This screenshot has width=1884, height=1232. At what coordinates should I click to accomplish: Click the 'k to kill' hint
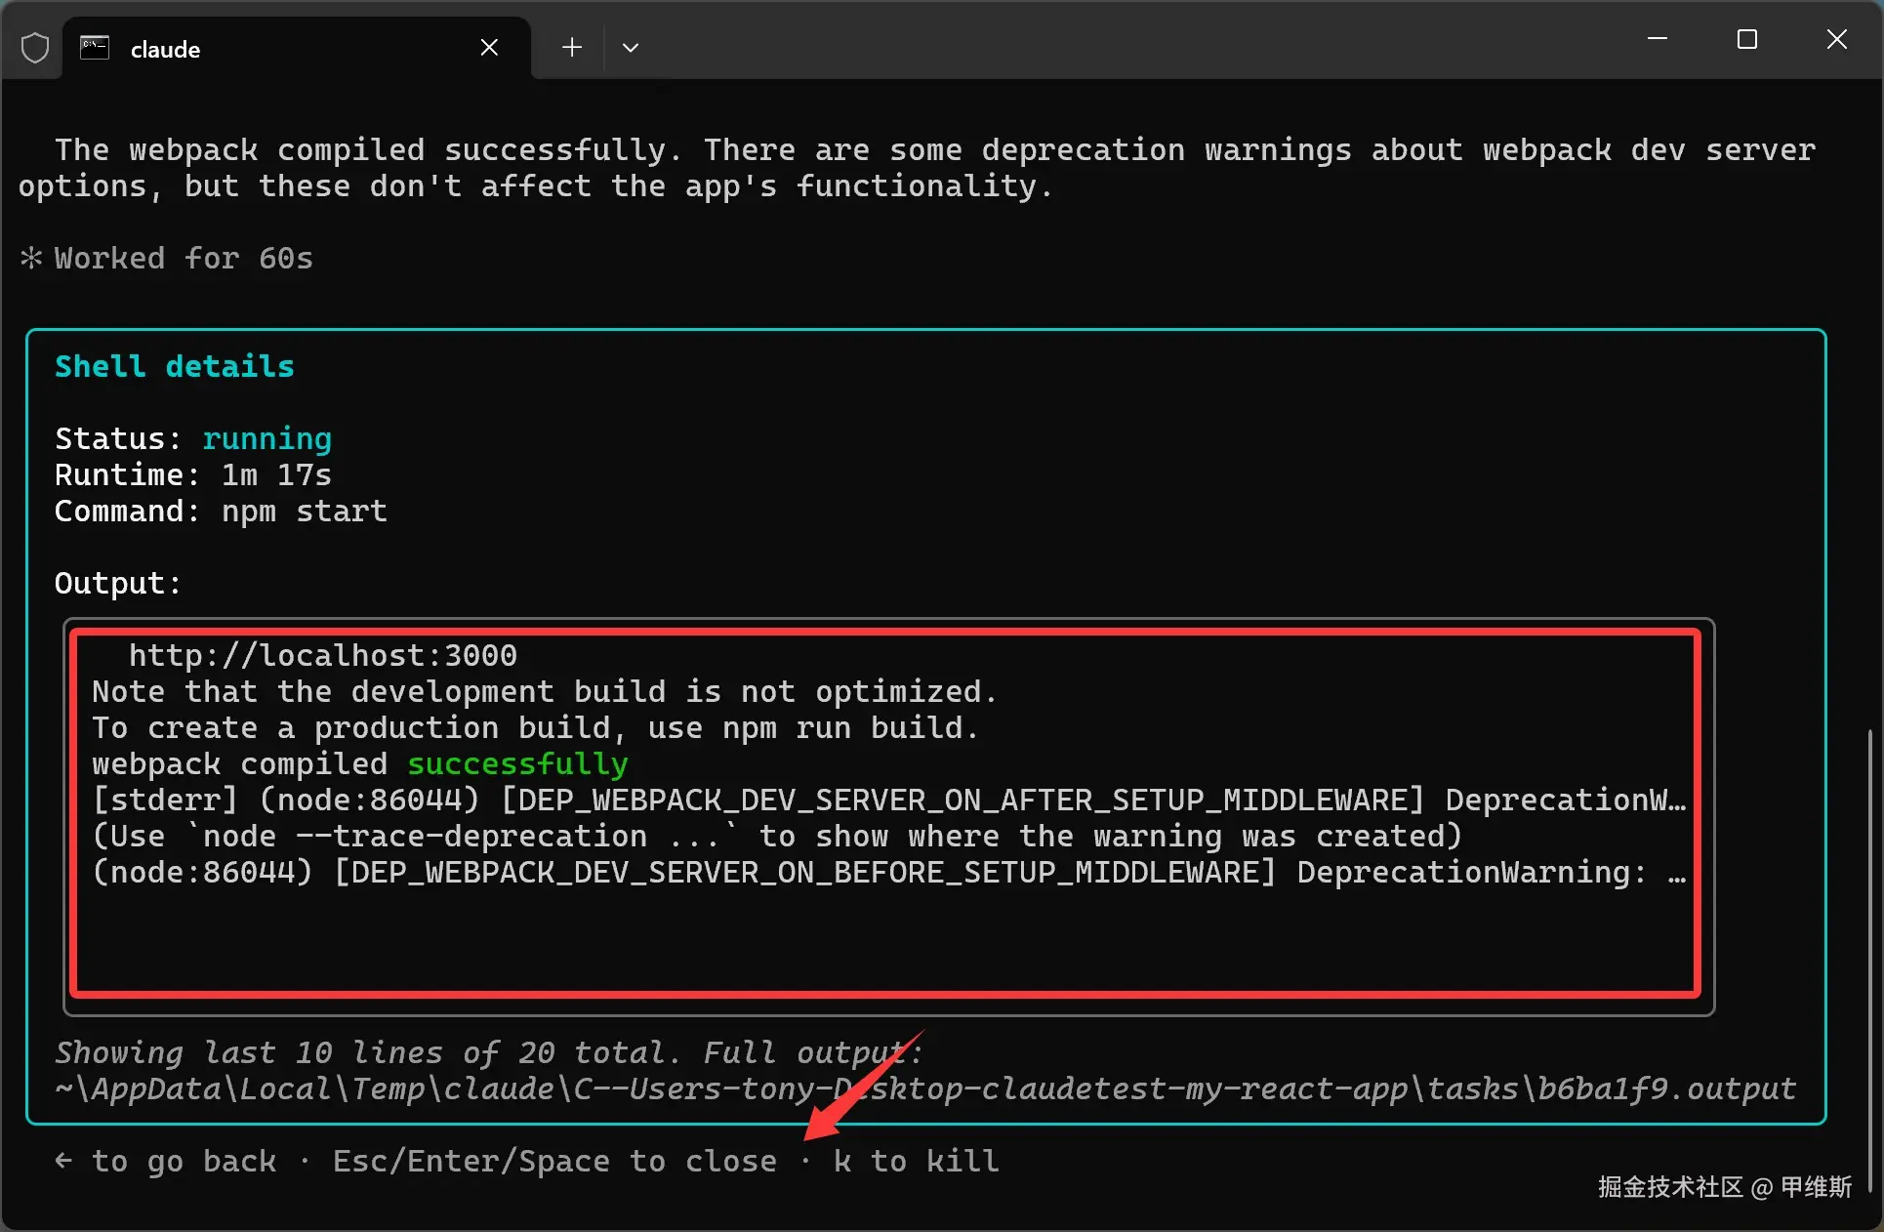916,1161
